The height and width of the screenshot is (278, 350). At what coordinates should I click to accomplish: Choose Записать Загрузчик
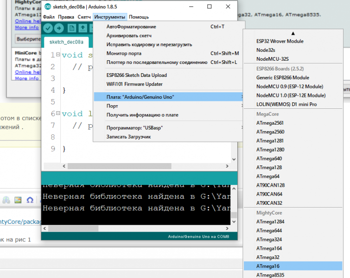pos(168,137)
